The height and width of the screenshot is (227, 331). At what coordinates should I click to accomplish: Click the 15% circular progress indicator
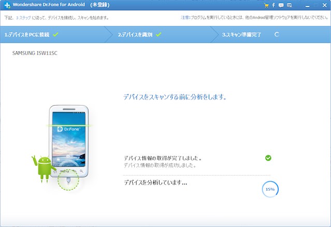[270, 189]
